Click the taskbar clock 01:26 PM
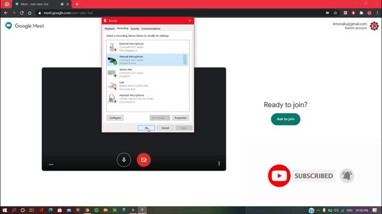382x214 pixels. coord(362,210)
